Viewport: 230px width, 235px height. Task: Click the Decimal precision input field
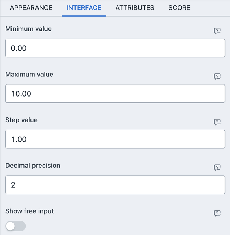[115, 185]
